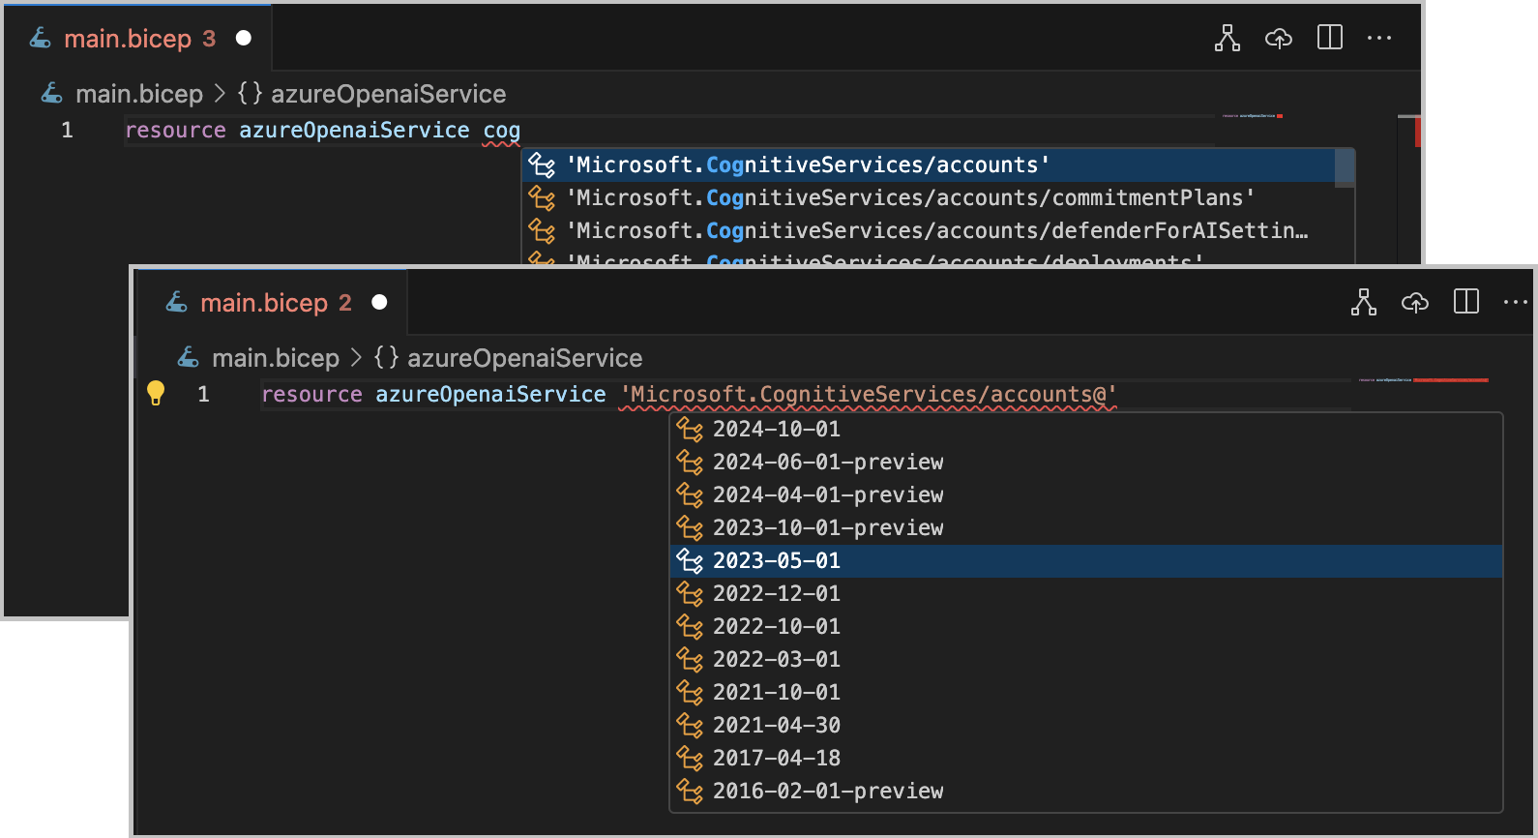Screen dimensions: 1538x838
Task: Select the accounts/commitmentPlans suggestion
Action: 929,198
